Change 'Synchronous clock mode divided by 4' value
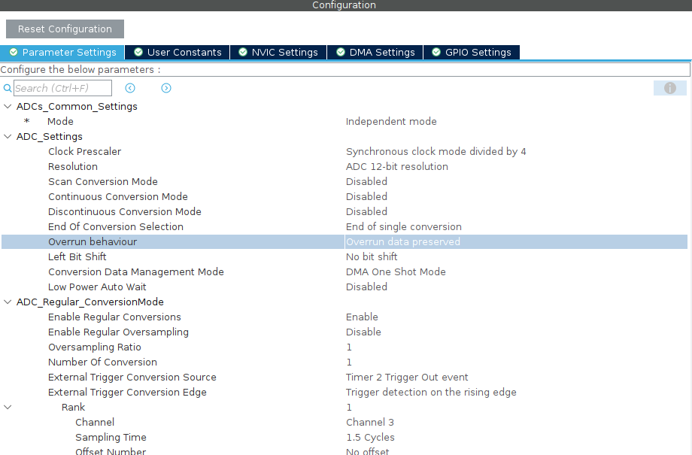The image size is (692, 455). [x=436, y=151]
